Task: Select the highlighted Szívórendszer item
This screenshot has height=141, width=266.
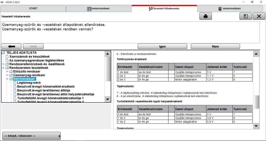Action: (24, 79)
